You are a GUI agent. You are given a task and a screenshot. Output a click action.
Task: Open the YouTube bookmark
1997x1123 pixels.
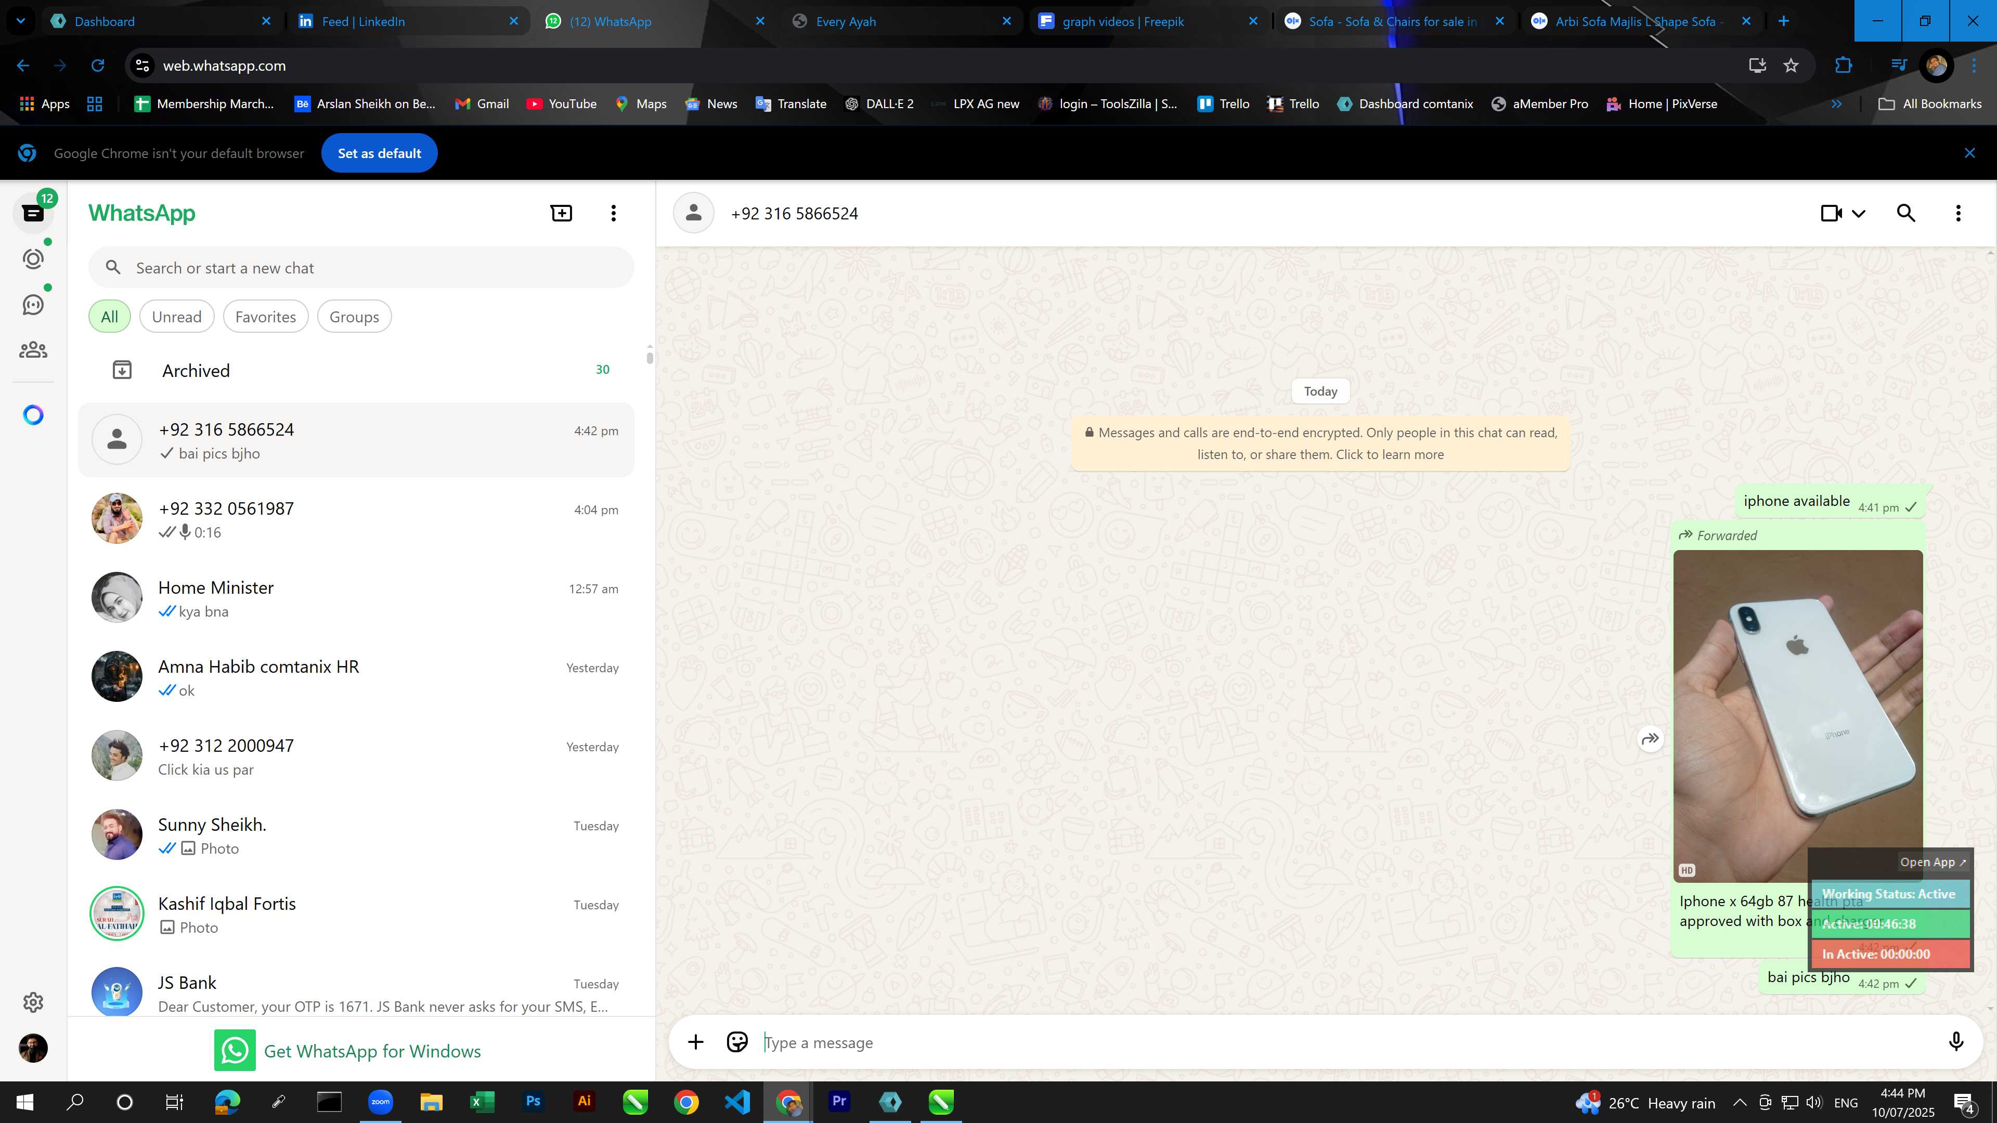click(561, 104)
